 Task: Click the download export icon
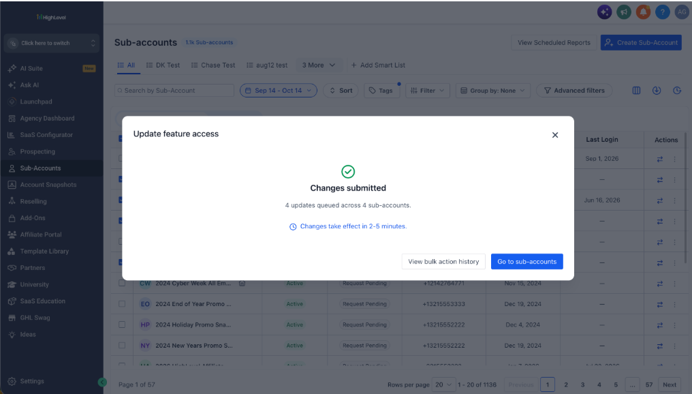[657, 91]
